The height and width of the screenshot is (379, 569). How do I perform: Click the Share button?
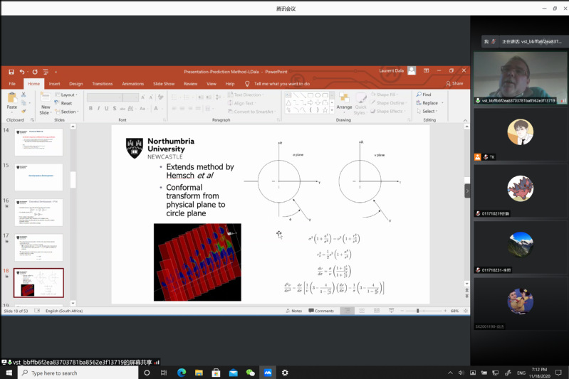454,84
